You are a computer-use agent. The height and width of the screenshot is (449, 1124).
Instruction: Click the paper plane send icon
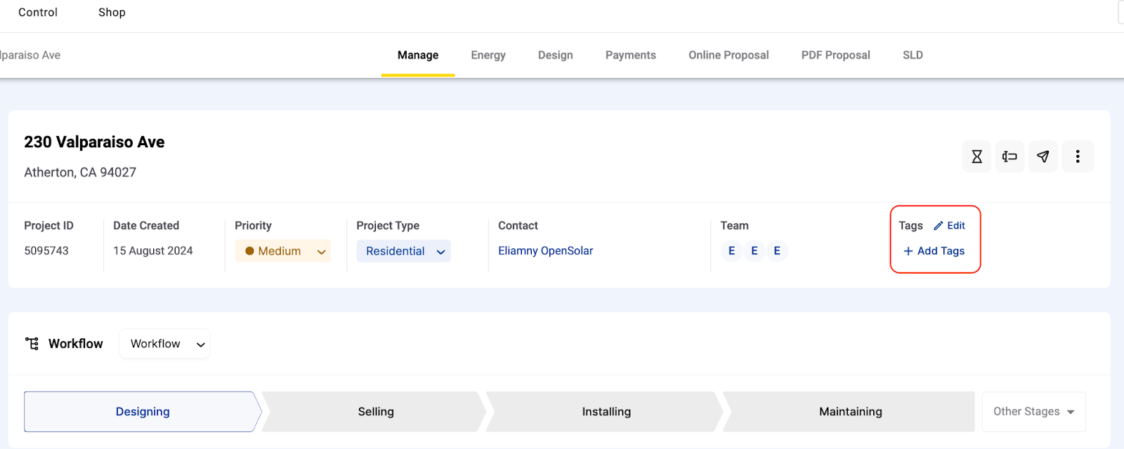click(x=1043, y=156)
